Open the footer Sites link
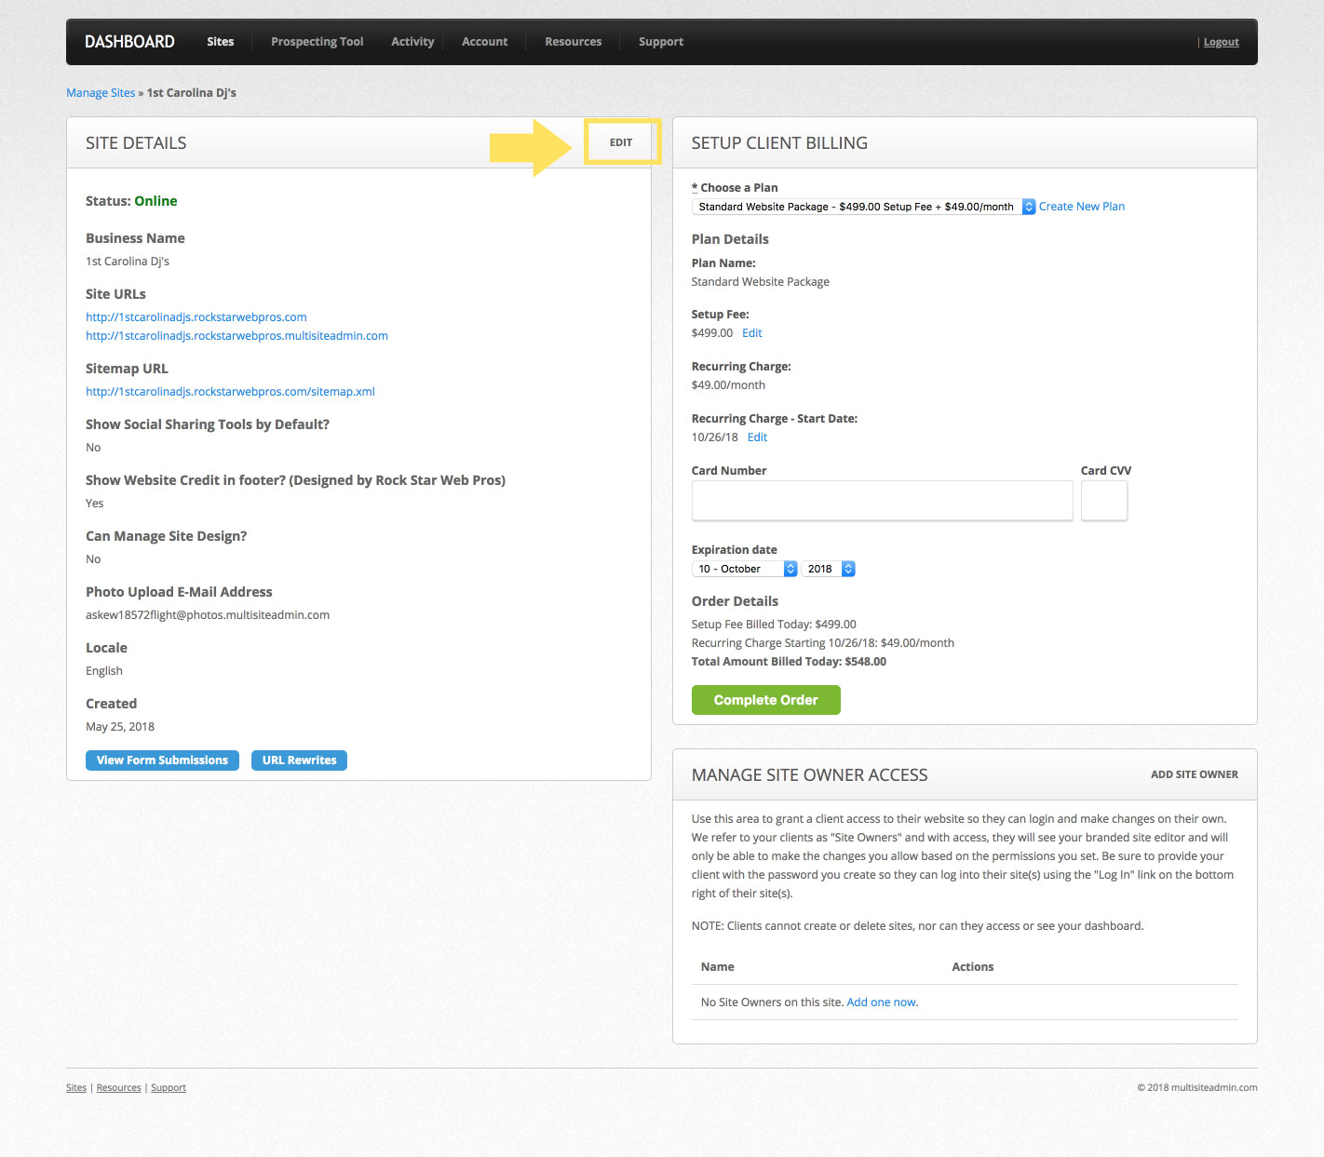The width and height of the screenshot is (1324, 1157). pos(76,1088)
